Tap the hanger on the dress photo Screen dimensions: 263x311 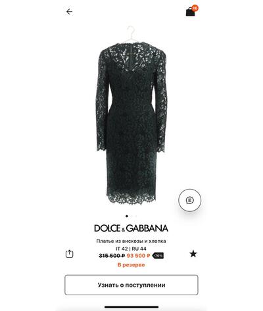point(131,33)
